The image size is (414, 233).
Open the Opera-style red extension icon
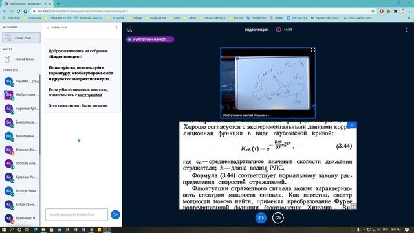click(382, 12)
